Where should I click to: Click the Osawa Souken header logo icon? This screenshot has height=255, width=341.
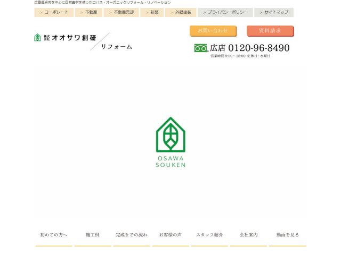[x=38, y=38]
